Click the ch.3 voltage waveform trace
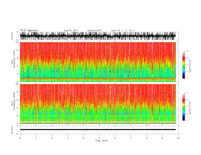The image size is (201, 155). (x=98, y=130)
